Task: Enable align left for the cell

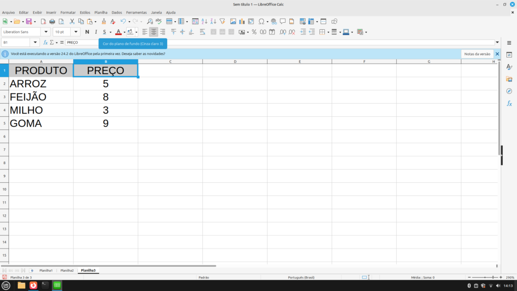Action: (x=145, y=32)
